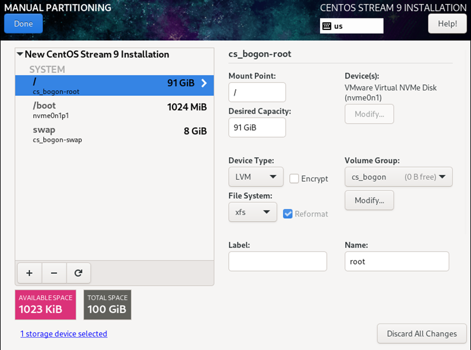This screenshot has width=471, height=350.
Task: Click the plus icon to add mount point
Action: [29, 273]
